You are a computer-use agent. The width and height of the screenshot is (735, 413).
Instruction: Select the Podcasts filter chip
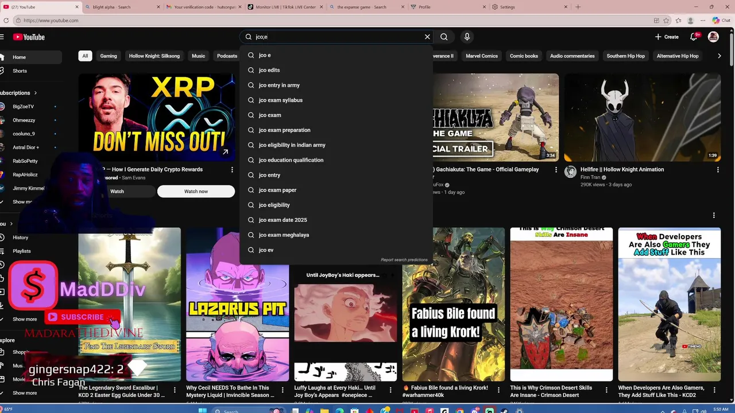[x=227, y=56]
